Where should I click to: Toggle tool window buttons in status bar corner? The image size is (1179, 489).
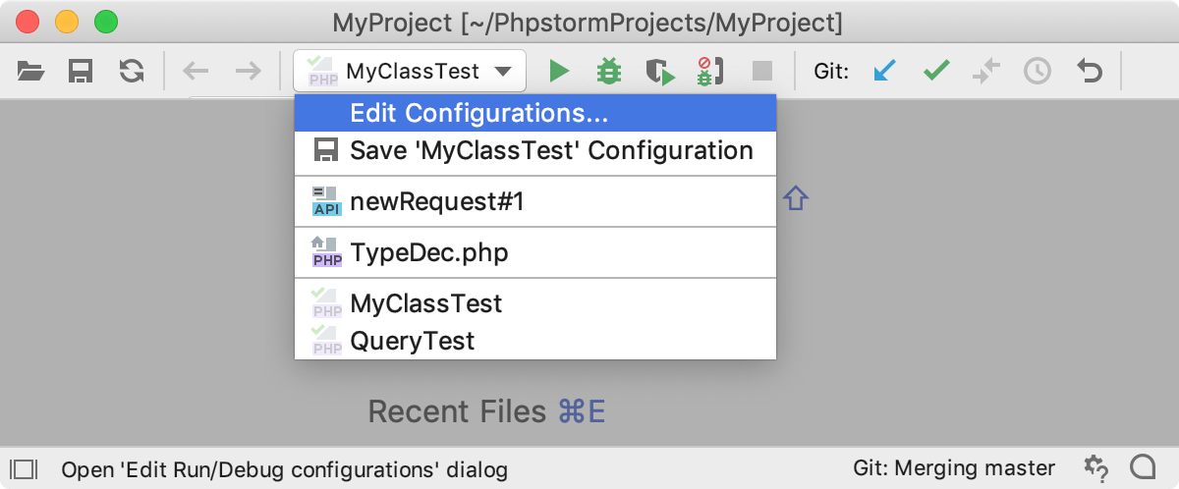(24, 468)
